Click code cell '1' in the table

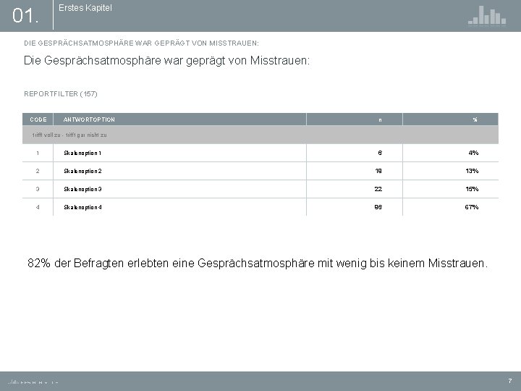pyautogui.click(x=38, y=153)
